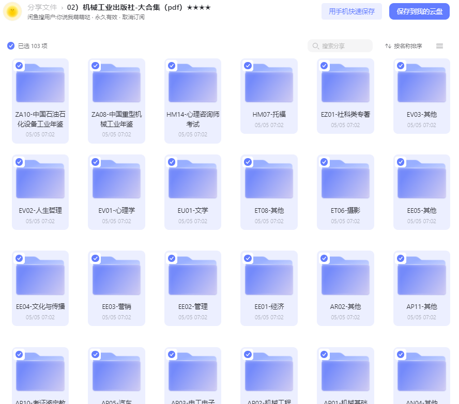Open the EV03-其他 folder icon
This screenshot has height=404, width=459.
coord(422,83)
